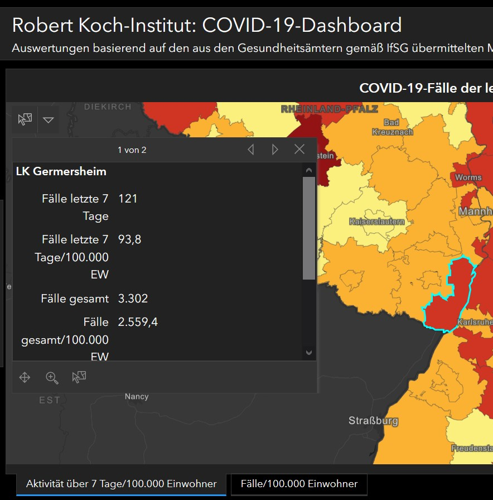The height and width of the screenshot is (500, 493).
Task: Click the Karlsruhe label on the map
Action: (475, 322)
